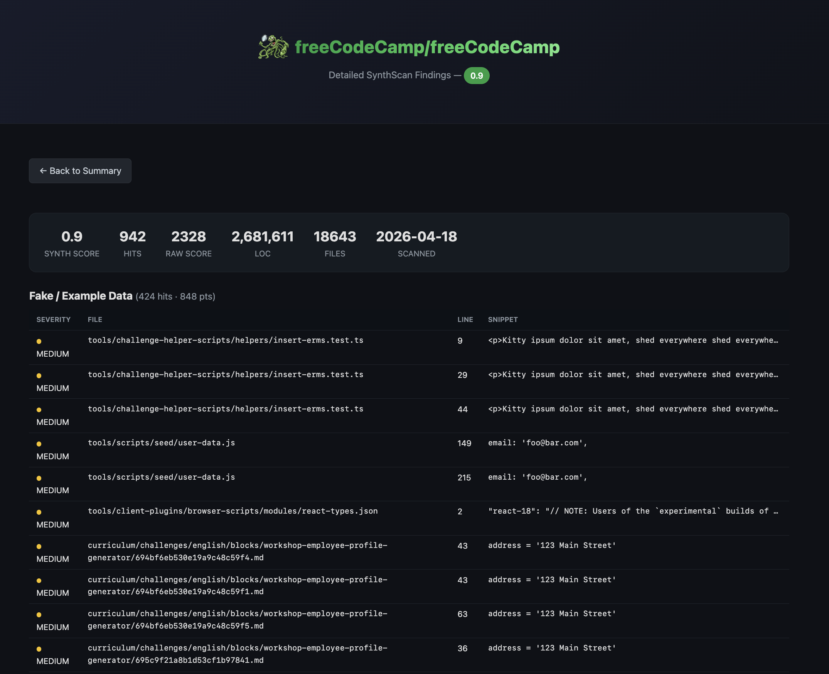Click the react-types.json file path
829x674 pixels.
pyautogui.click(x=233, y=511)
